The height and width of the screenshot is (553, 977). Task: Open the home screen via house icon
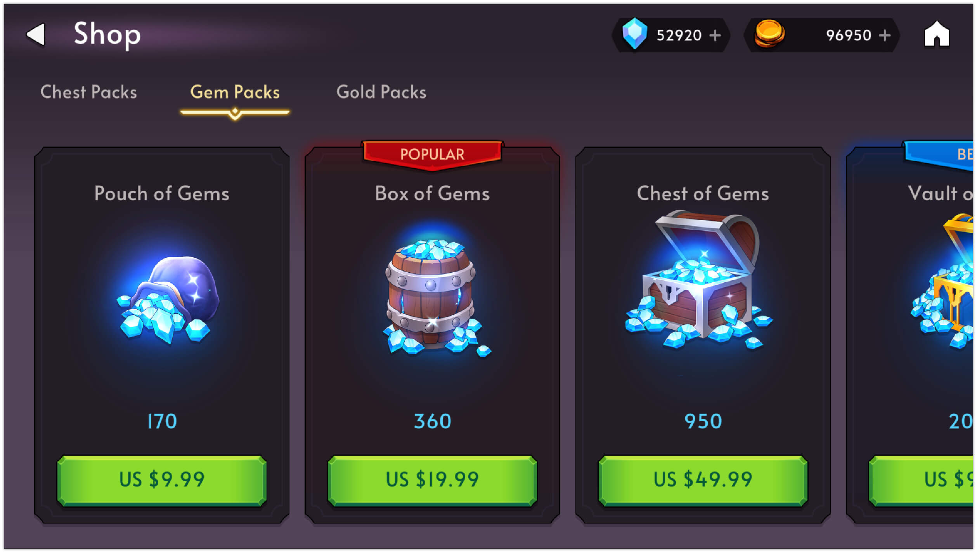pyautogui.click(x=936, y=34)
